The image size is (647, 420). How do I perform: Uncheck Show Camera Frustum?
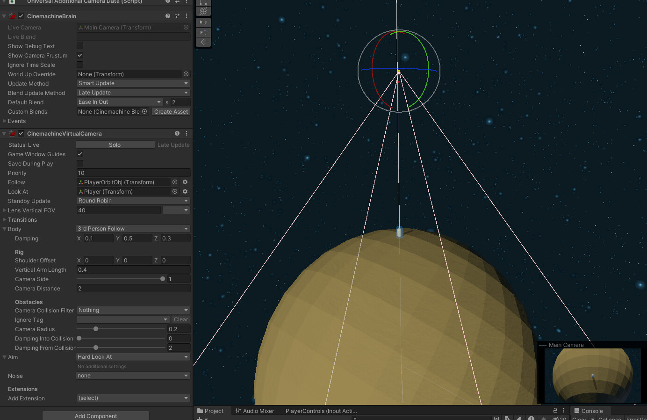[x=80, y=55]
